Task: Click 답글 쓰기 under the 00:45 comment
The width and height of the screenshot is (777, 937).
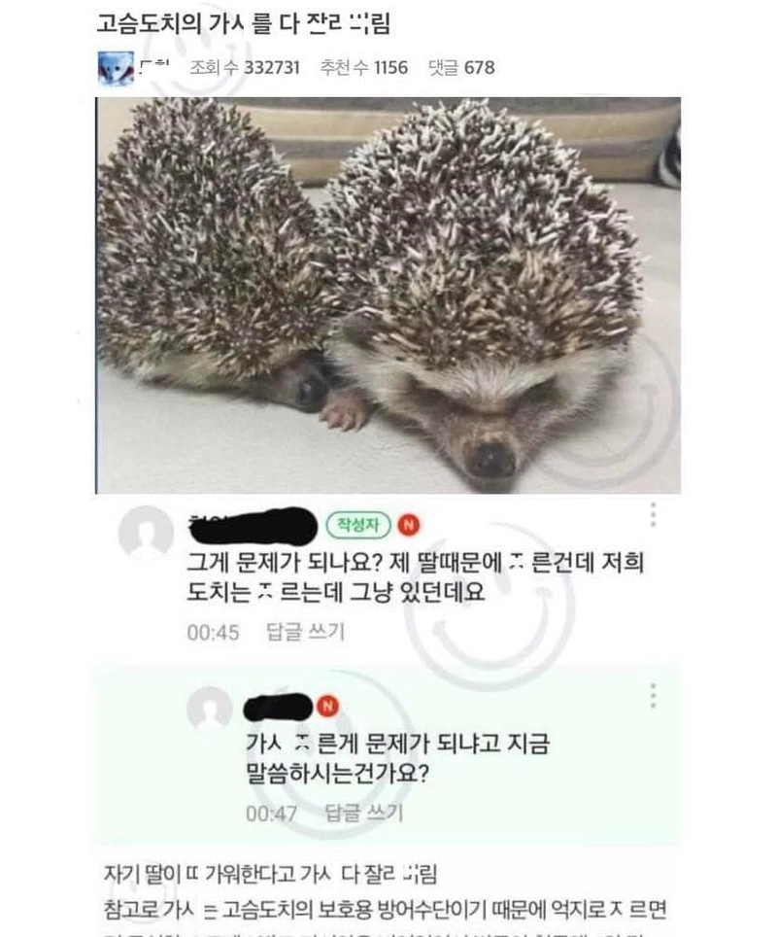Action: (x=305, y=632)
